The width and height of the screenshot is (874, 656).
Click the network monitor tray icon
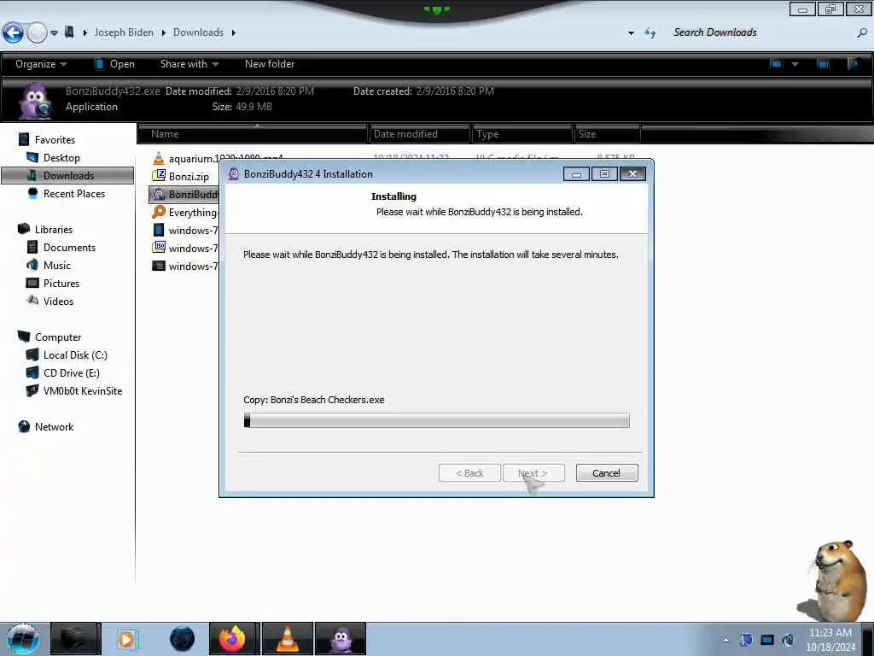(767, 640)
